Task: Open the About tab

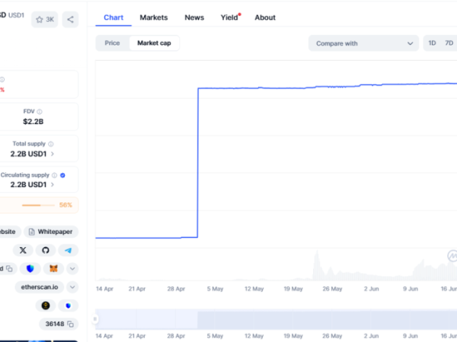Action: (265, 17)
